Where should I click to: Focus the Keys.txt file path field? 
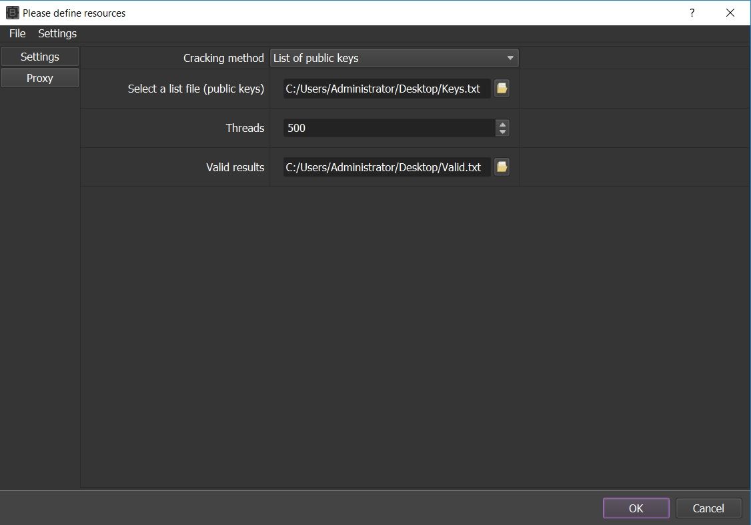click(x=387, y=89)
